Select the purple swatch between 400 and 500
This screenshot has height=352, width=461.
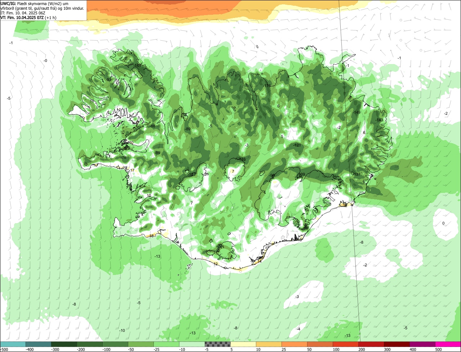click(x=422, y=344)
